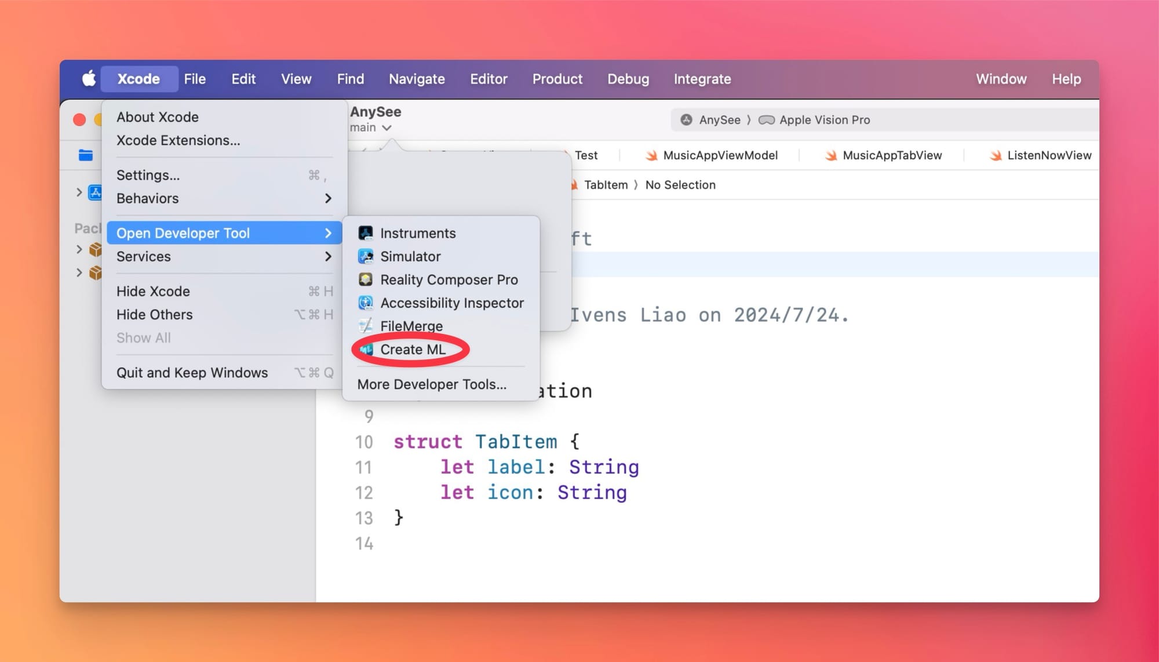Click the FileMerge icon
This screenshot has height=662, width=1159.
[366, 326]
